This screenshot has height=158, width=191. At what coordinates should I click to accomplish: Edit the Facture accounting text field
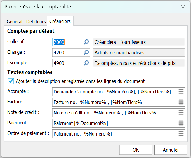tap(114, 102)
